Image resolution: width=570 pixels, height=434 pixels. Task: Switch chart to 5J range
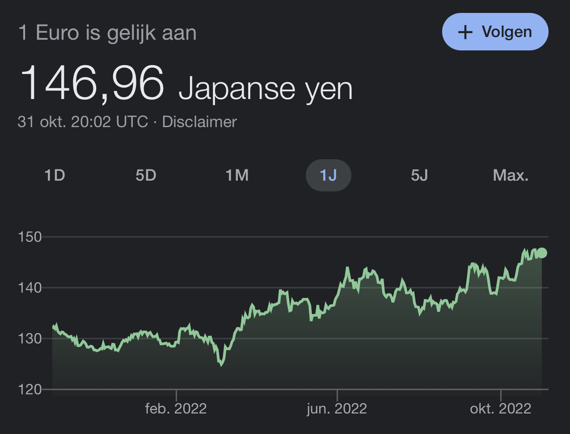coord(419,175)
